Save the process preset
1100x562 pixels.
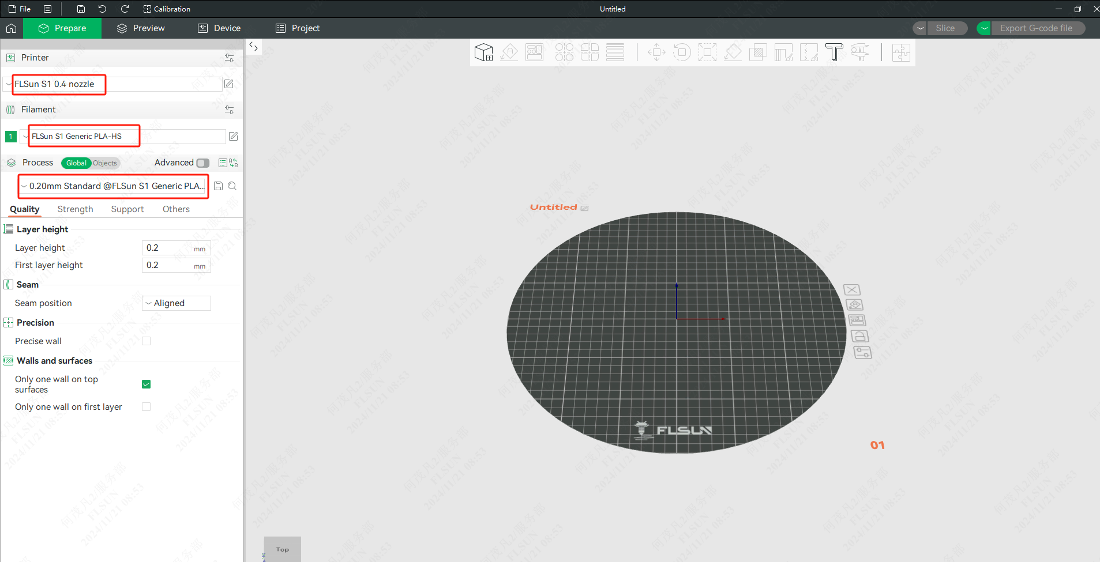[218, 186]
